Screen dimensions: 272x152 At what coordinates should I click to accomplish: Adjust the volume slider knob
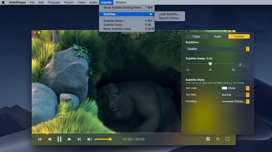tap(110, 139)
